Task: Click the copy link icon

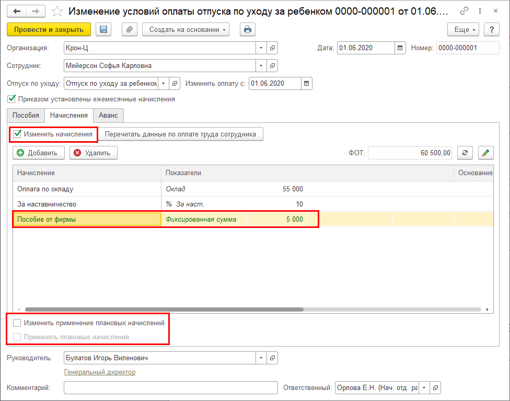Action: coord(464,11)
